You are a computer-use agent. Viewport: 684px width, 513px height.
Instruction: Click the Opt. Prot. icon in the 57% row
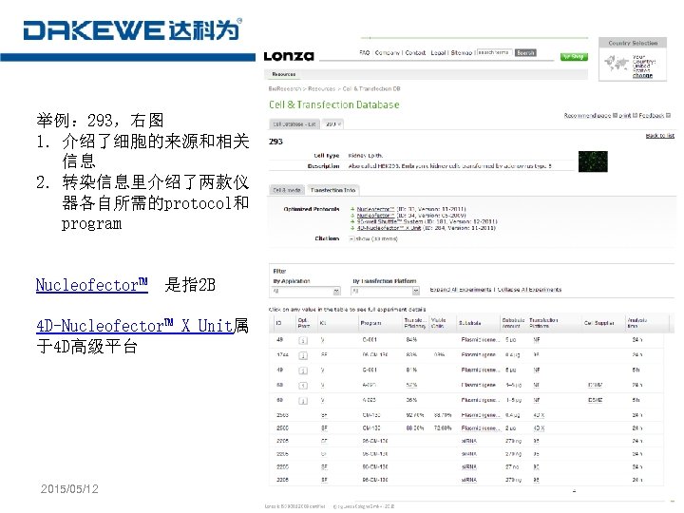point(303,386)
